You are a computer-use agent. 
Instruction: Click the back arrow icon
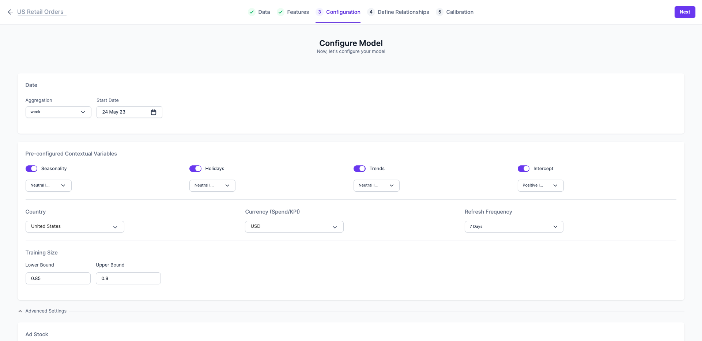10,12
